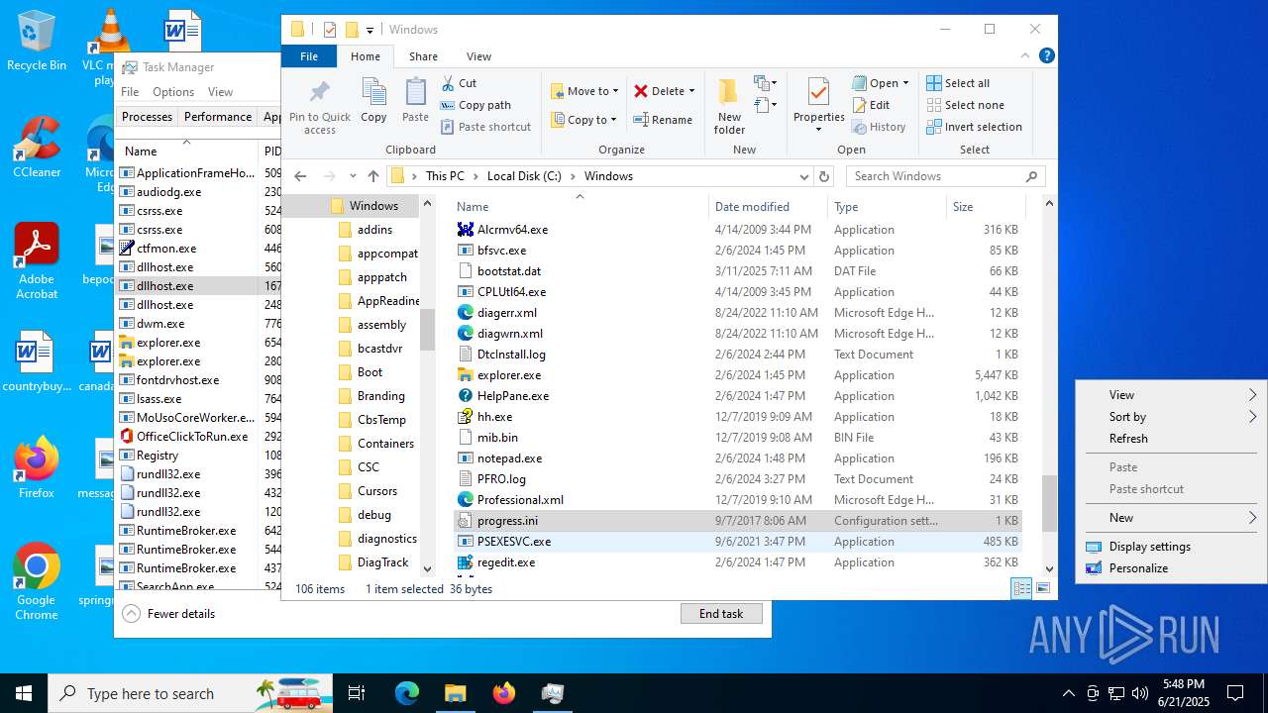Collapse Task Manager with Fewer details

[168, 614]
